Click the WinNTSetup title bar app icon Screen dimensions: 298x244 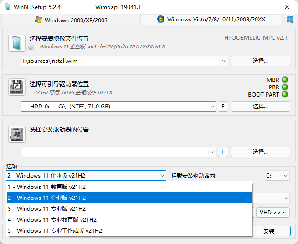coord(8,7)
